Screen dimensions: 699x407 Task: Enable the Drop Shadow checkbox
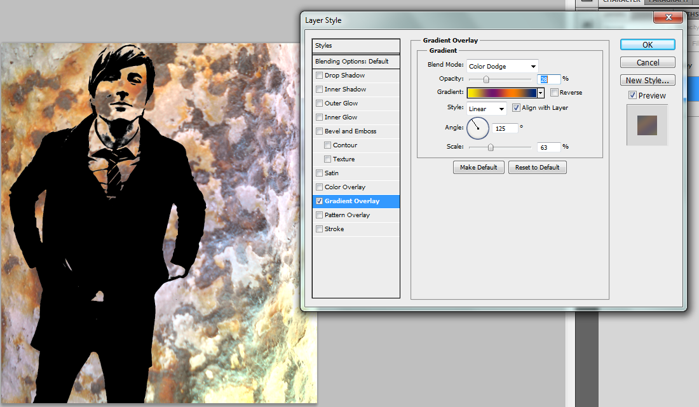319,76
